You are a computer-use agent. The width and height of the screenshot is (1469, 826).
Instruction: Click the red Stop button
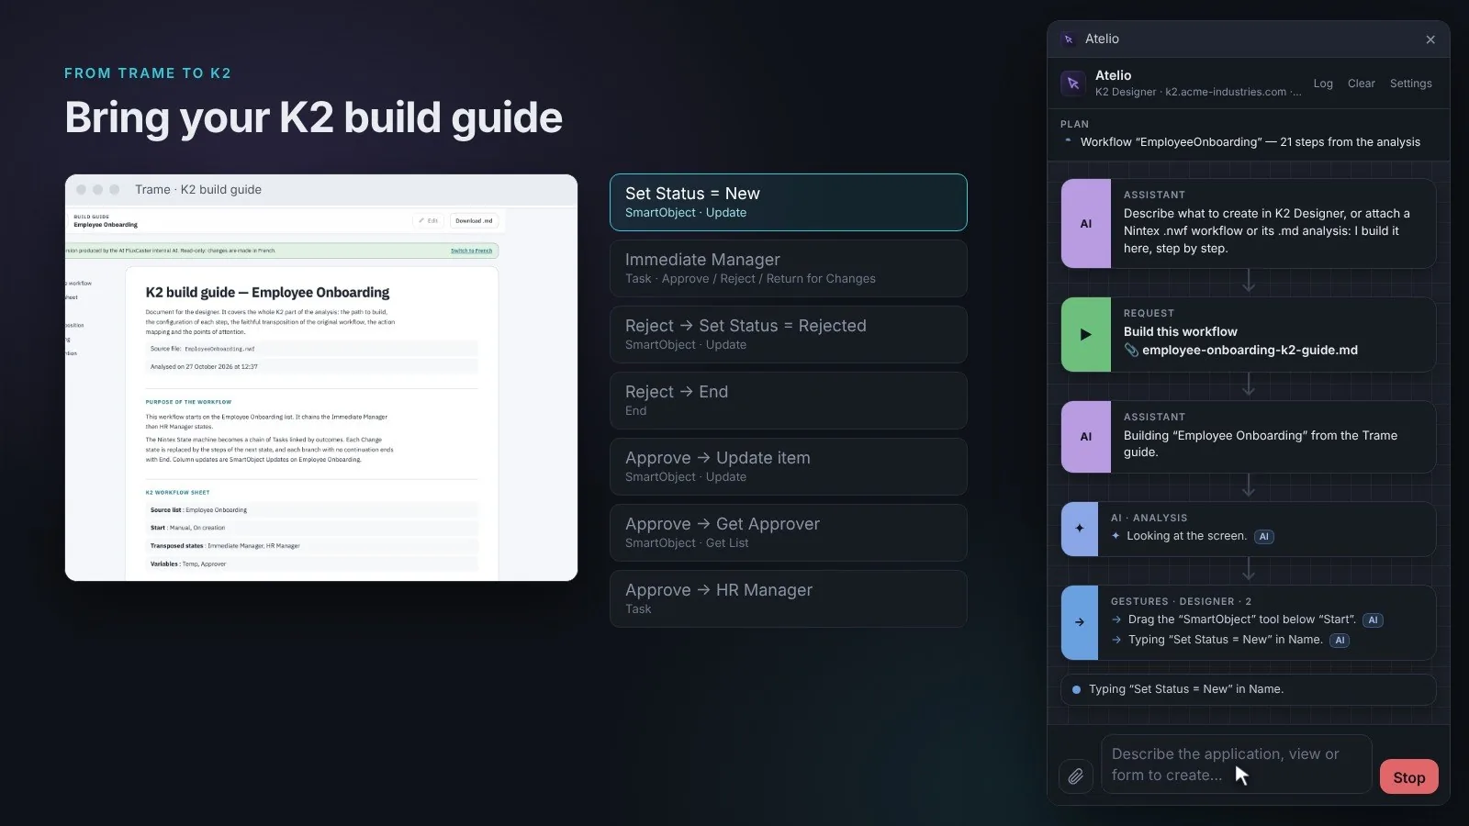[x=1409, y=777]
